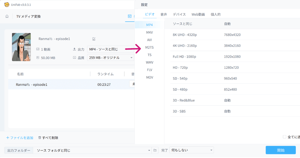Click the UniFab app logo icon

tap(7, 4)
